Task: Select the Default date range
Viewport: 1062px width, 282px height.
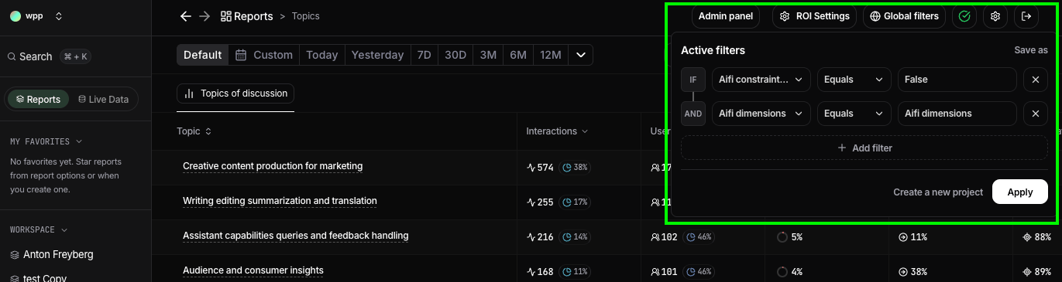Action: coord(203,55)
